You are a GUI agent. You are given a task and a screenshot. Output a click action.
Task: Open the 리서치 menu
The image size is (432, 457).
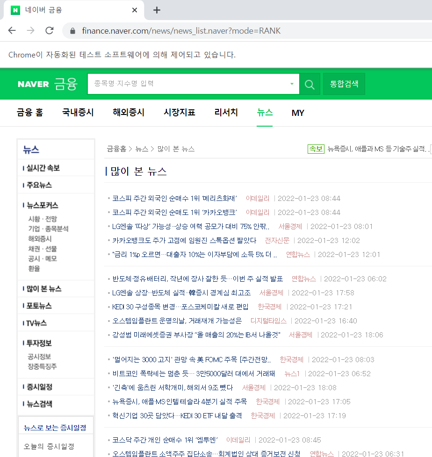click(x=226, y=113)
